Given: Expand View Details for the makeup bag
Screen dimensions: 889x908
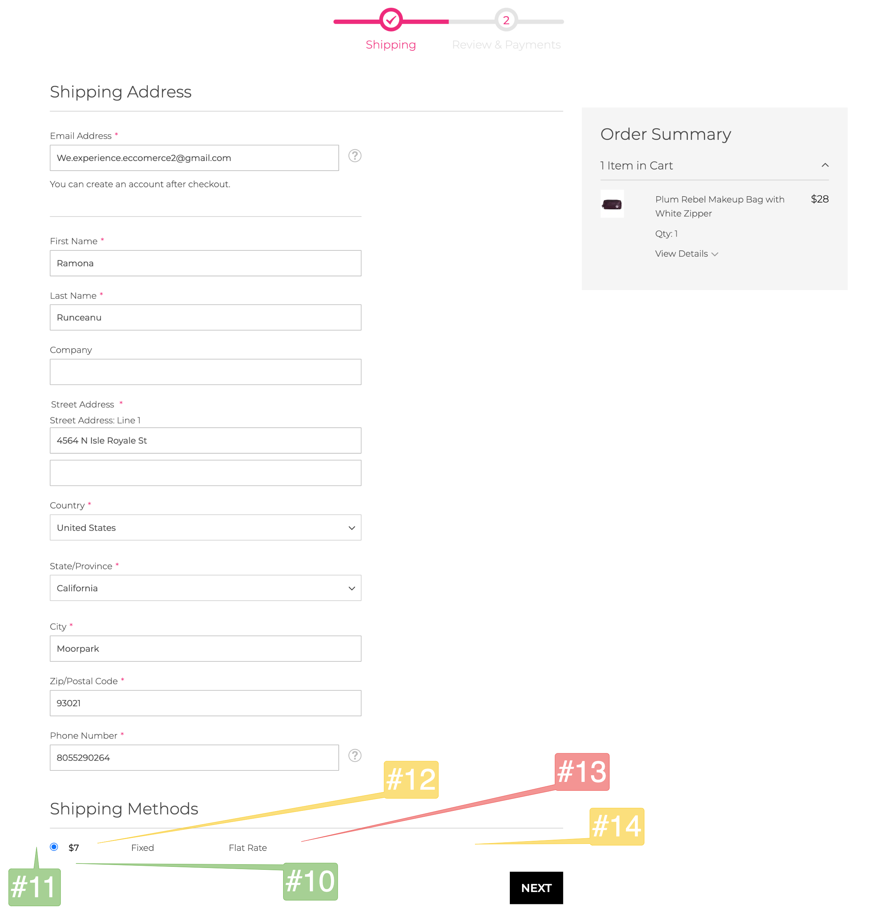Looking at the screenshot, I should tap(686, 253).
